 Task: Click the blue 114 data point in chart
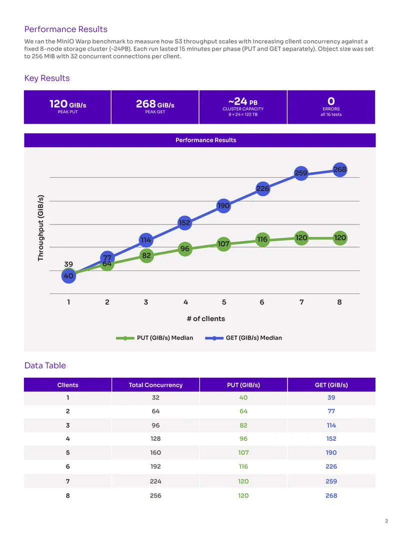(x=146, y=240)
